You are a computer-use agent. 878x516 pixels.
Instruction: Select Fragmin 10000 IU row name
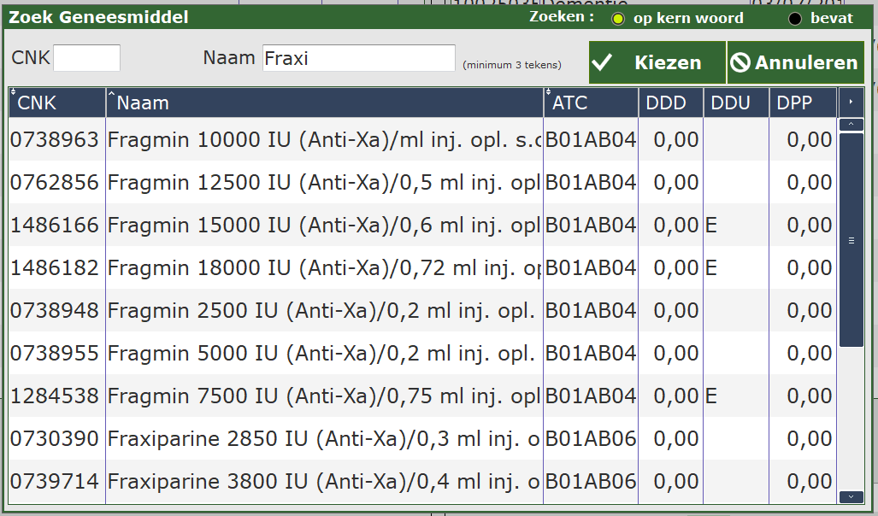pyautogui.click(x=325, y=139)
